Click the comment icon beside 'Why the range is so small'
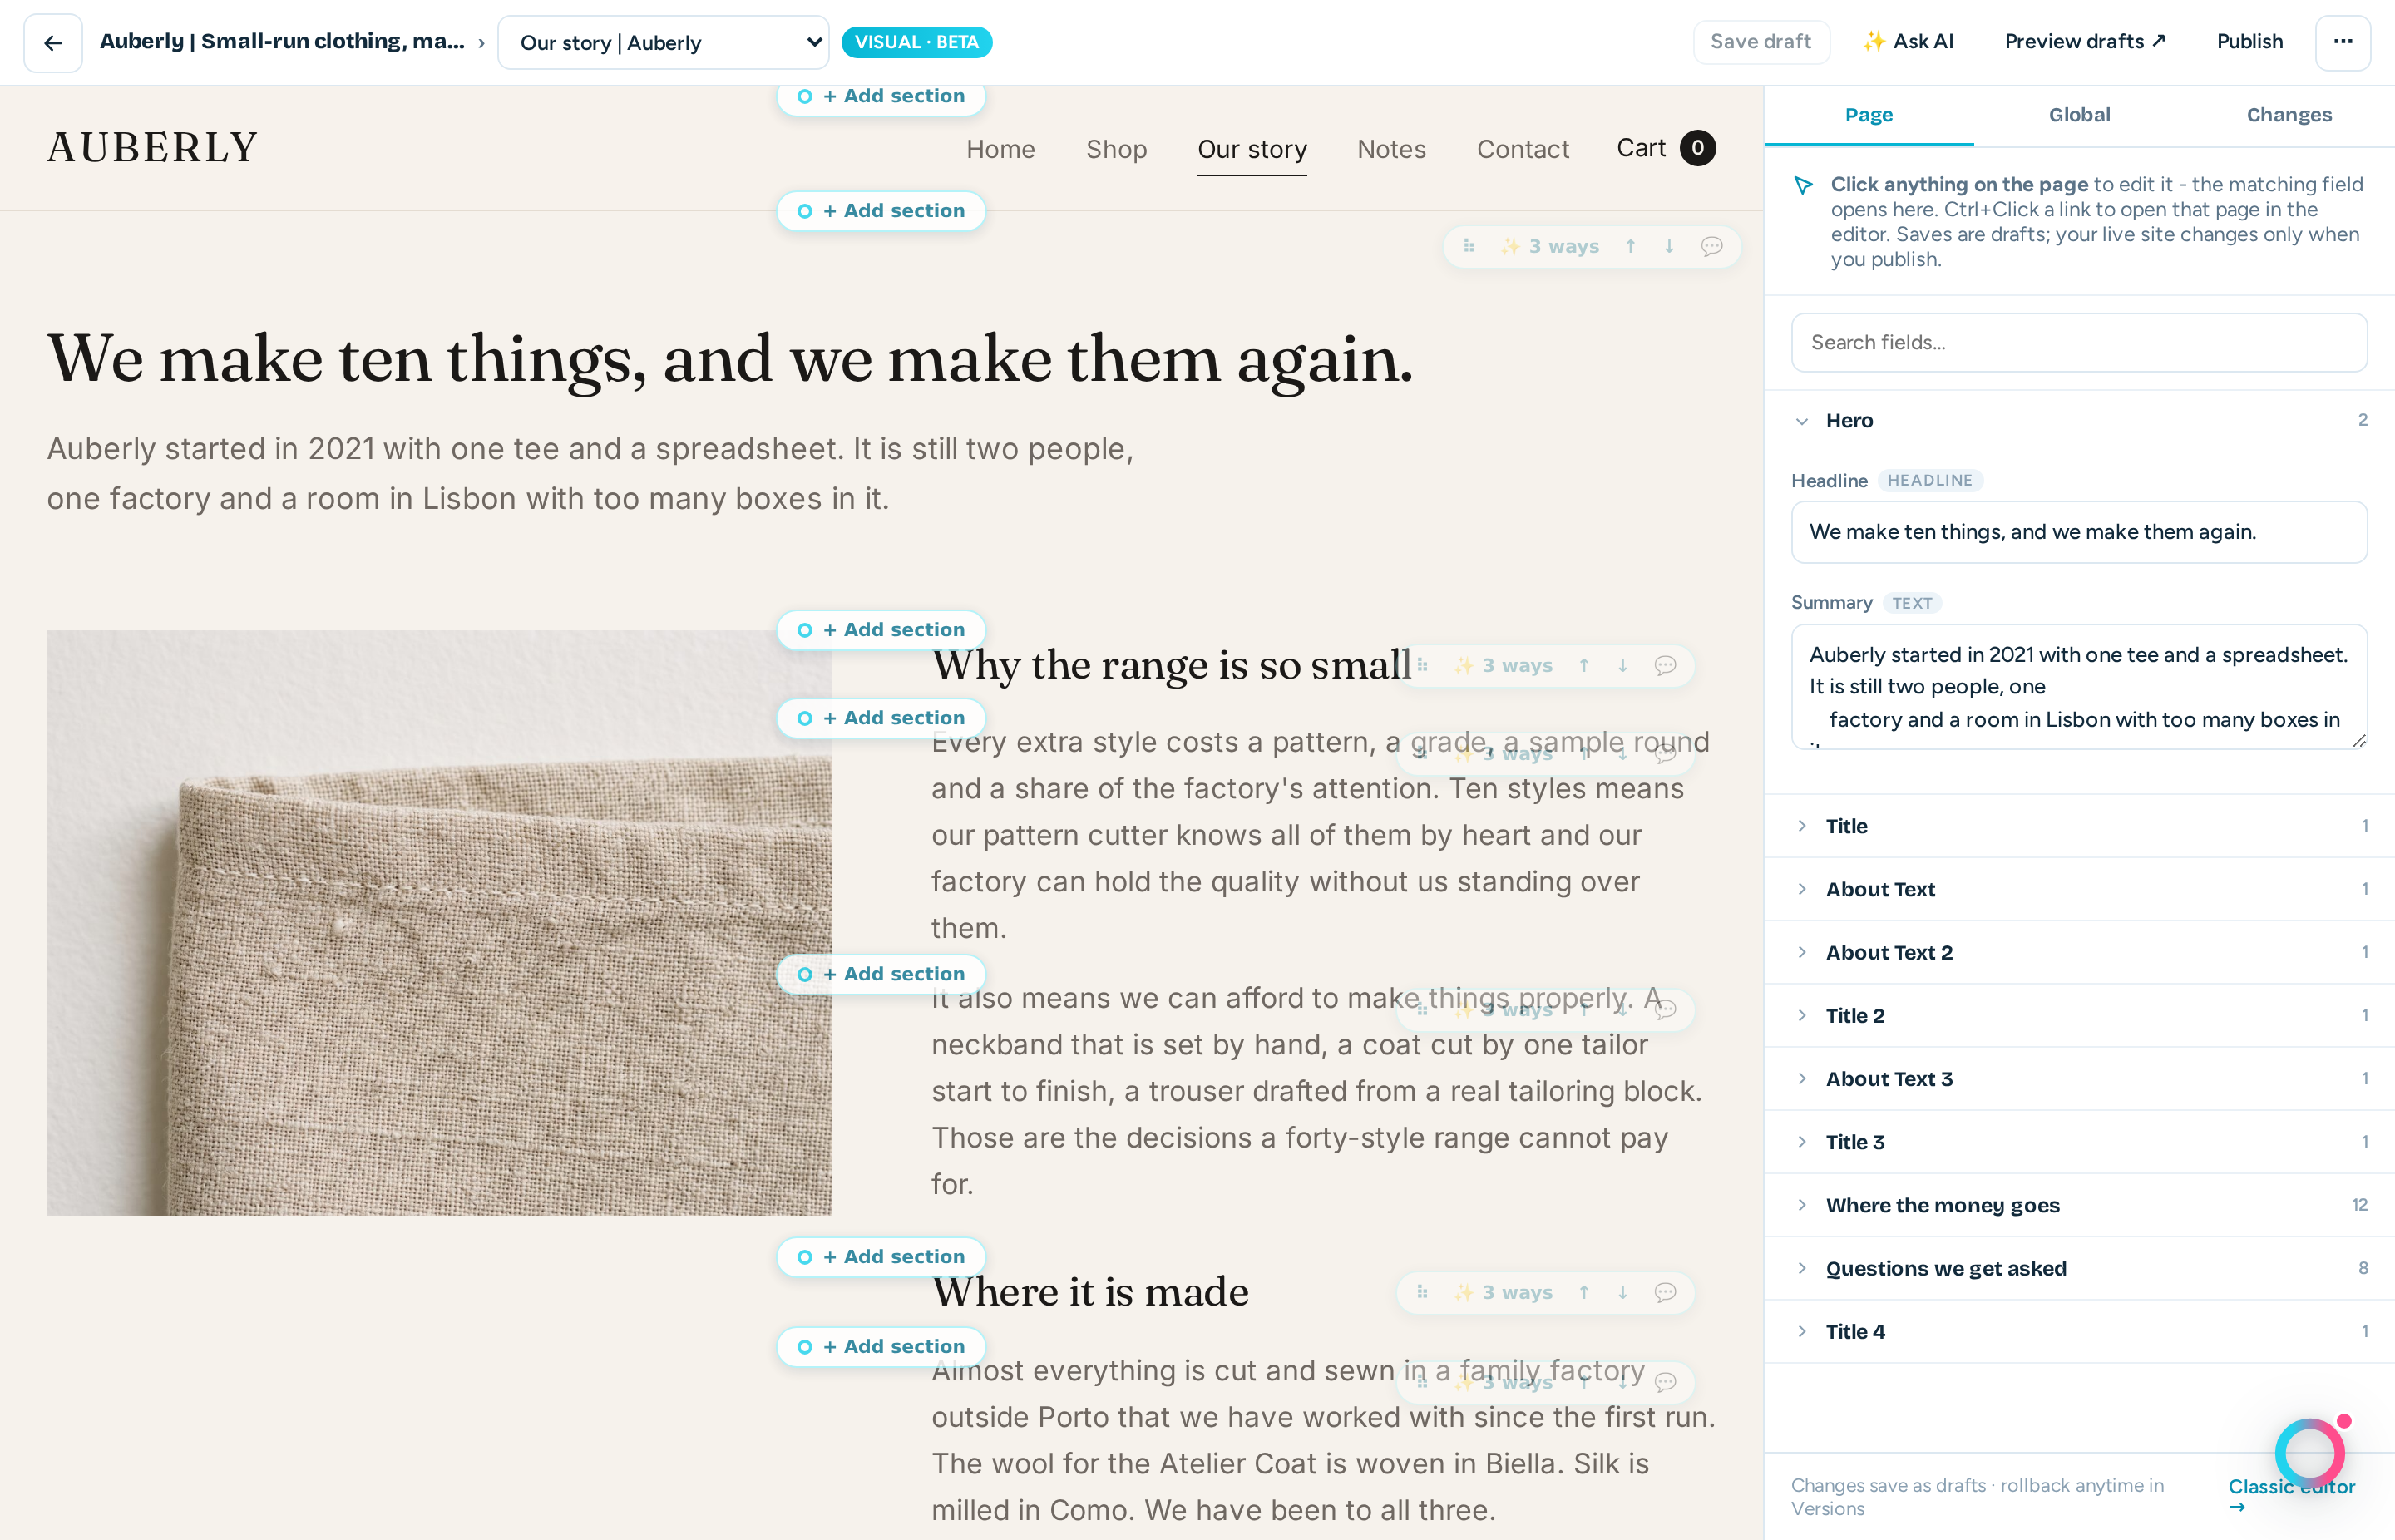This screenshot has width=2395, height=1540. tap(1665, 665)
